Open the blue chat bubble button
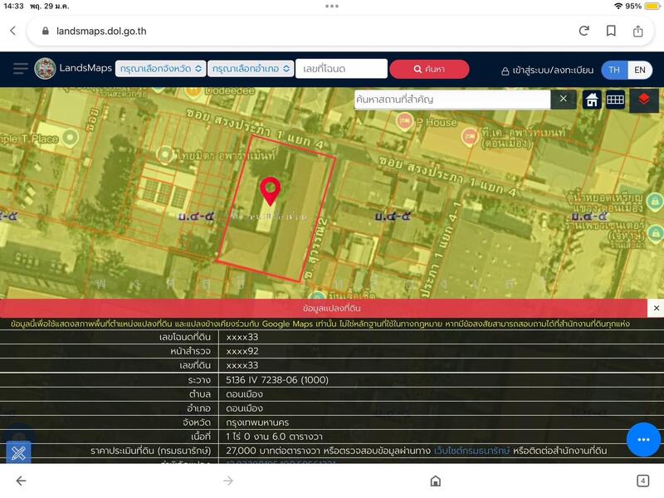The image size is (664, 498). tap(643, 439)
